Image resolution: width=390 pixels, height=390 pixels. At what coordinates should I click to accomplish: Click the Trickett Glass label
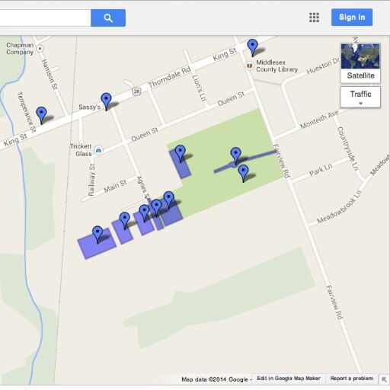coord(81,150)
